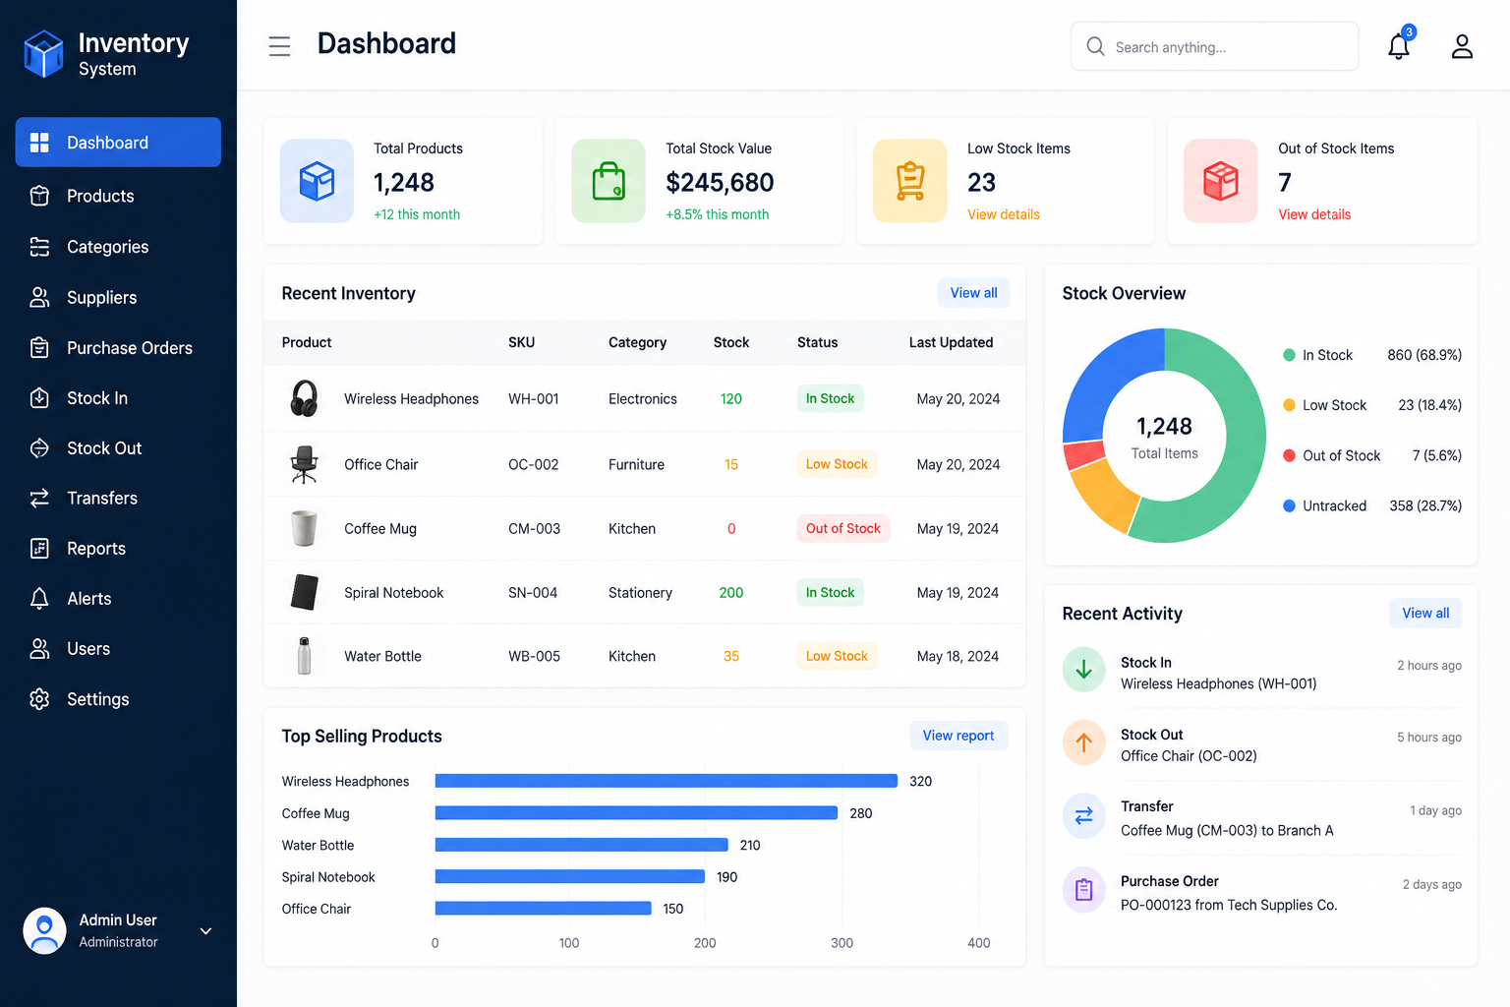This screenshot has width=1510, height=1007.
Task: Click the Inventory System cube logo
Action: [43, 53]
